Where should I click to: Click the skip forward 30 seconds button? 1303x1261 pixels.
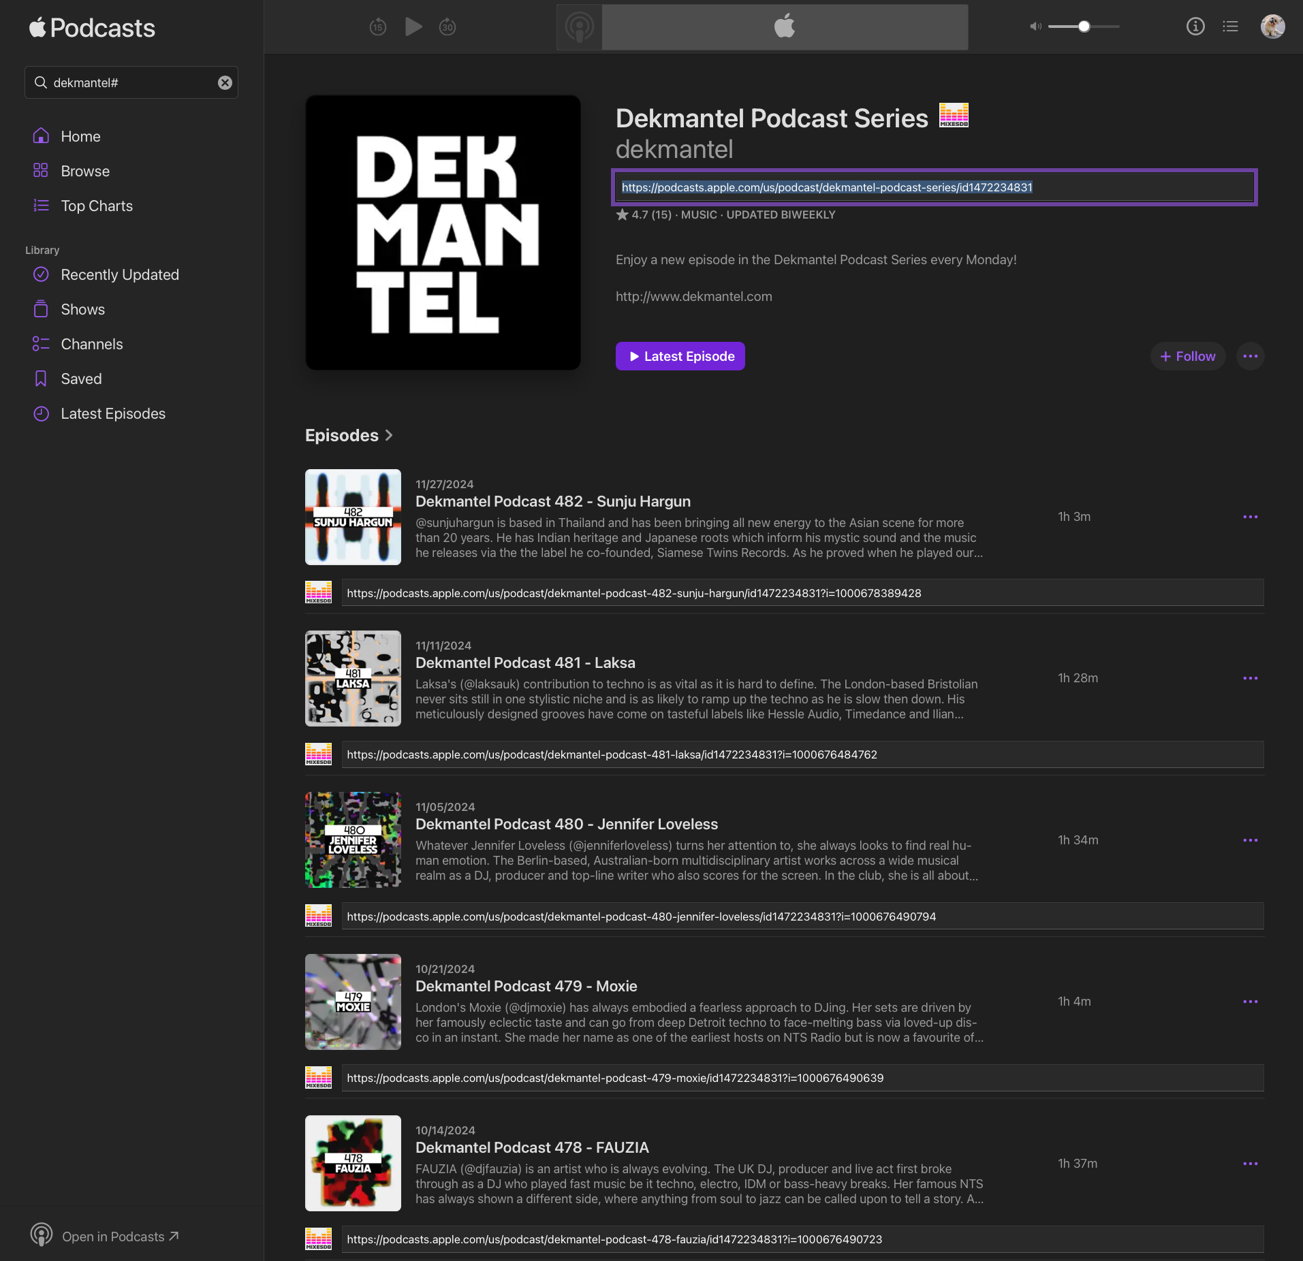point(448,27)
